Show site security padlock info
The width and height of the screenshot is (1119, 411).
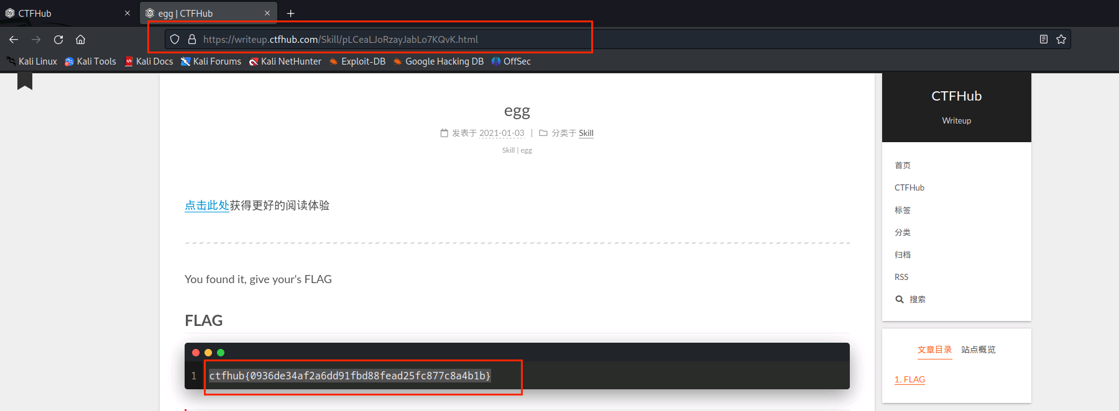pos(192,39)
